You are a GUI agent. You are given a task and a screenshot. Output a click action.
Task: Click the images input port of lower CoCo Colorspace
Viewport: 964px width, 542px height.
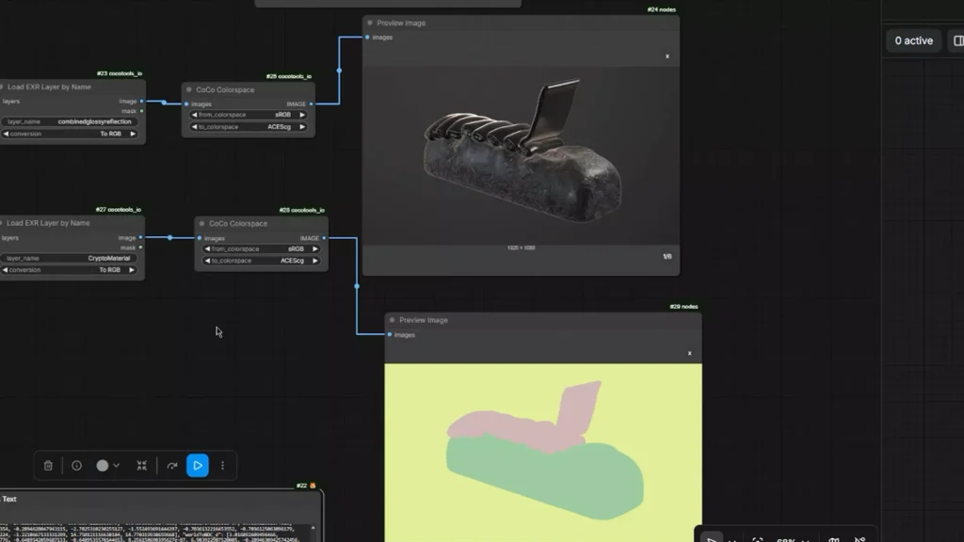click(x=200, y=238)
